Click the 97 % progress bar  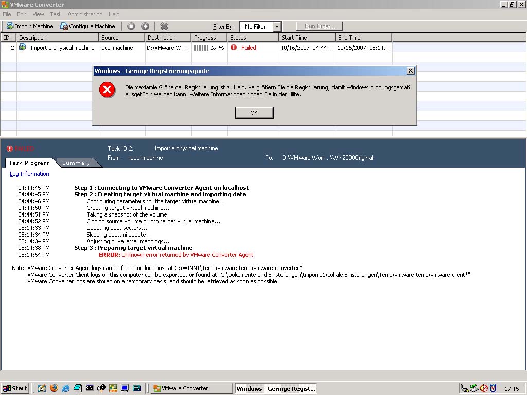click(209, 48)
